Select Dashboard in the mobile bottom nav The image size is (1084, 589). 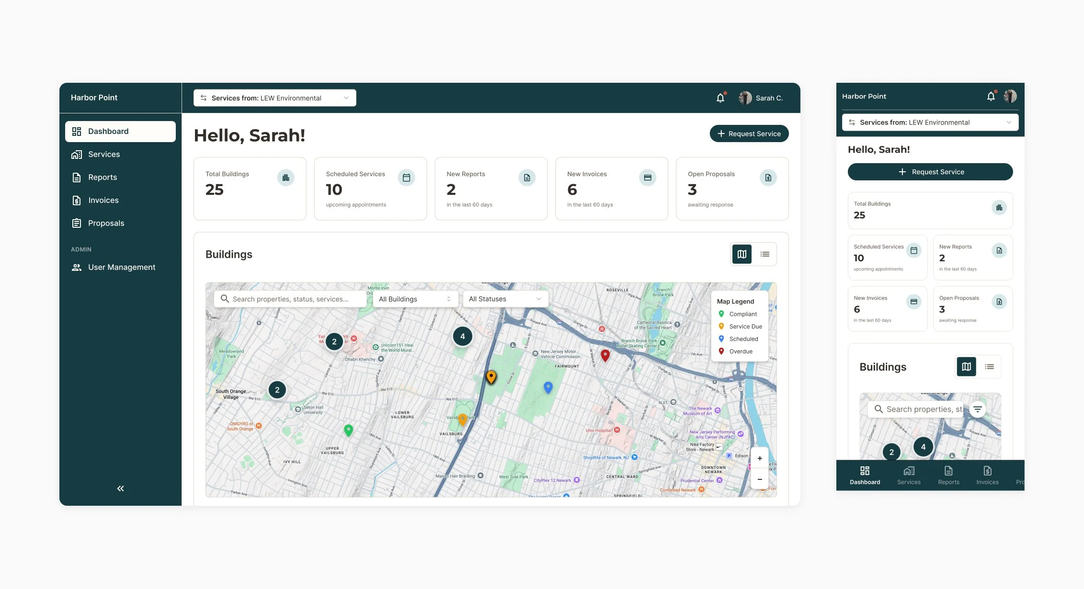tap(865, 476)
